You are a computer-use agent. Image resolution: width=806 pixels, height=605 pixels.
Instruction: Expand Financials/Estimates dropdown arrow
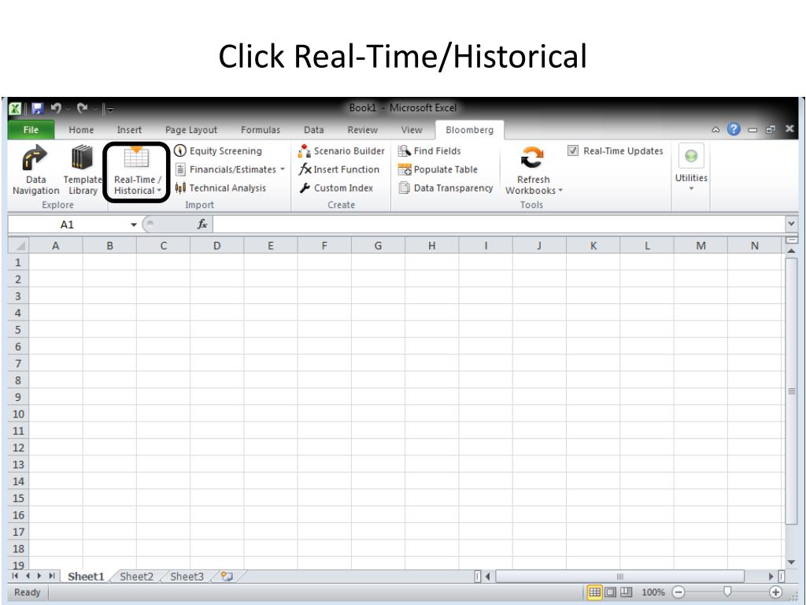(283, 169)
